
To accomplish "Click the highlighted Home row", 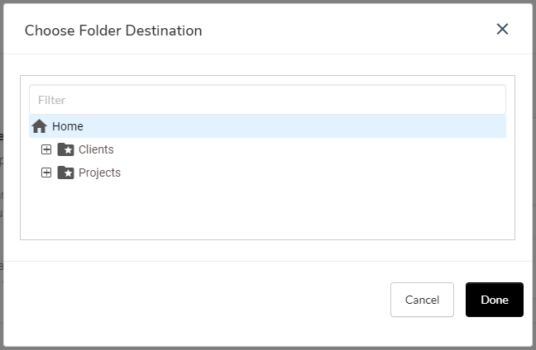I will coord(267,126).
